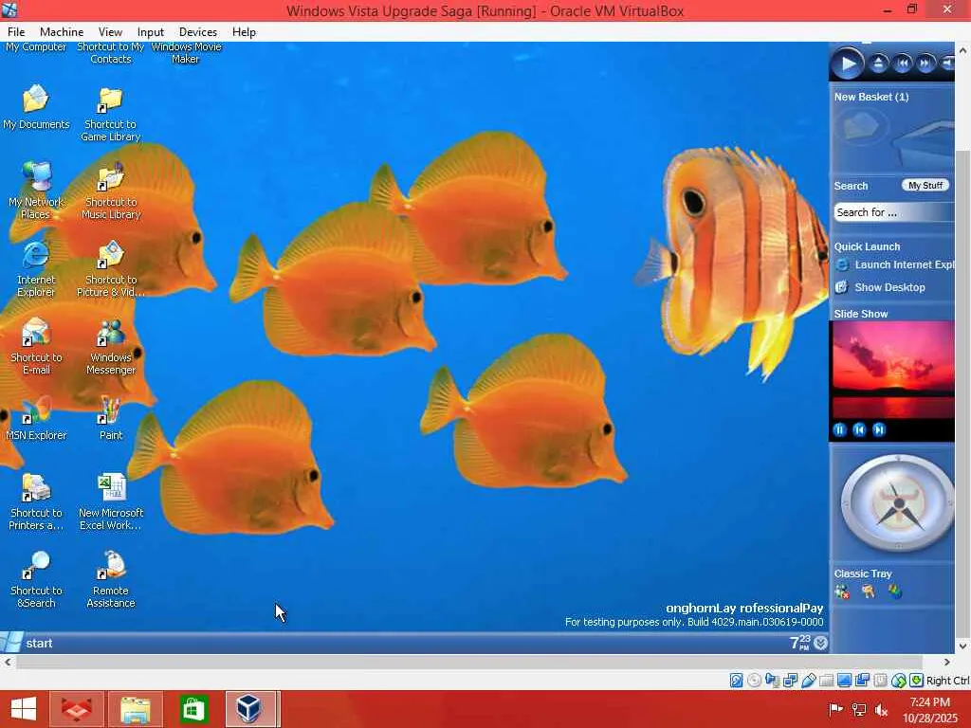Open the guest start menu
The height and width of the screenshot is (728, 971).
[27, 644]
